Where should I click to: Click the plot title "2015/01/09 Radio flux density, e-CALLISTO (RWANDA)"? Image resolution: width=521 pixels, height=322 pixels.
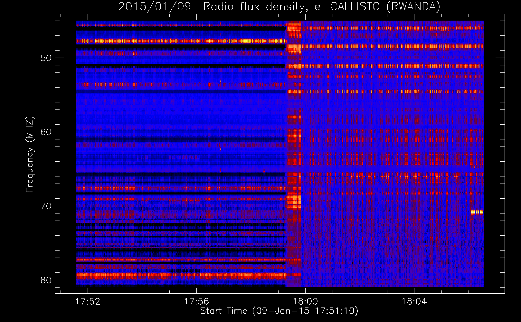point(279,6)
